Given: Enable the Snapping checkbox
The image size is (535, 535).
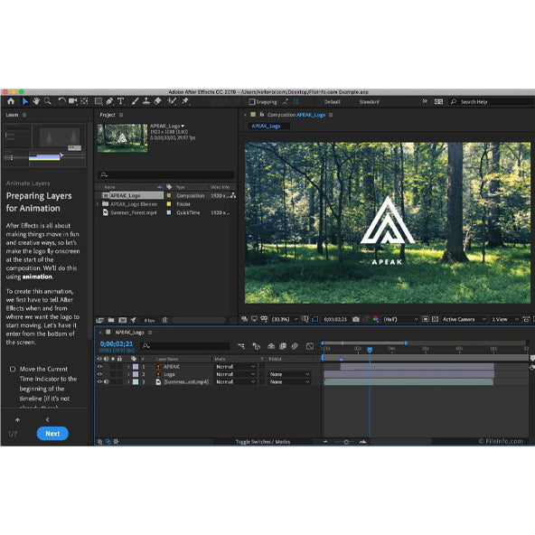Looking at the screenshot, I should [252, 102].
